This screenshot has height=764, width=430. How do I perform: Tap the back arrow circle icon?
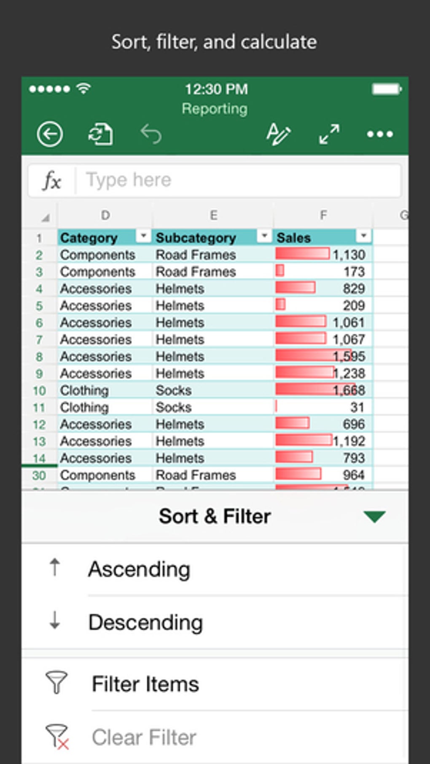pos(50,134)
